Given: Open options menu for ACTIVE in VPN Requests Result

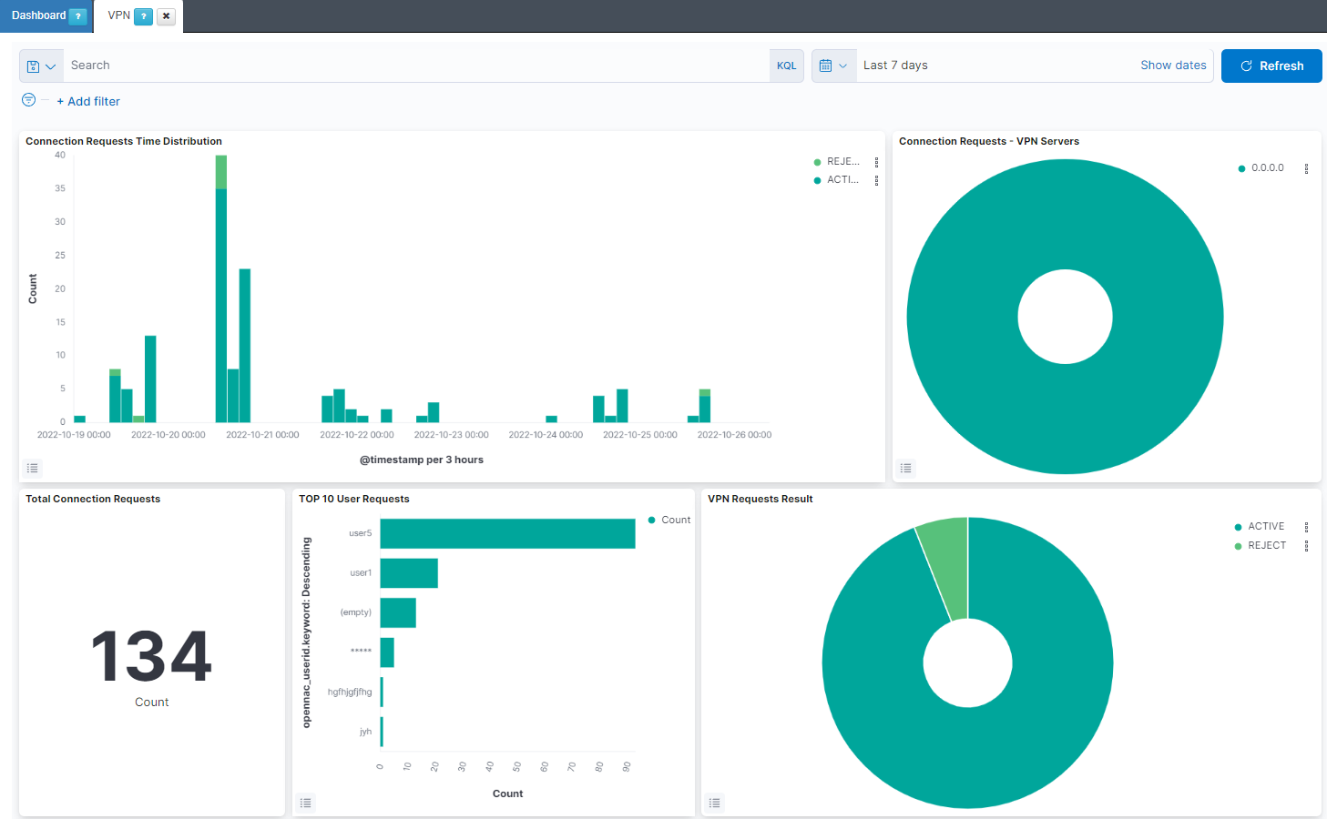Looking at the screenshot, I should pyautogui.click(x=1306, y=527).
